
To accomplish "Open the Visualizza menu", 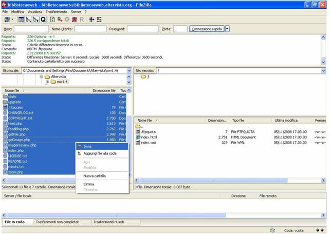I will click(35, 12).
